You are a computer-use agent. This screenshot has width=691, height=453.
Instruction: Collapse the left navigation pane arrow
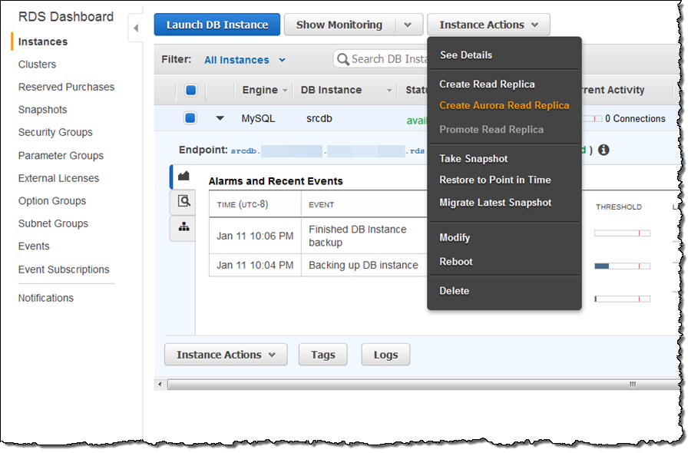136,28
